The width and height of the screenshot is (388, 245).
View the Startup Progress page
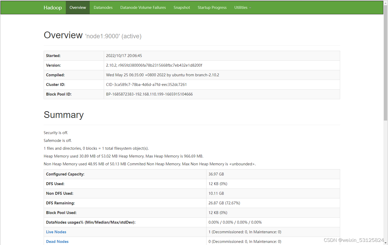click(x=212, y=7)
